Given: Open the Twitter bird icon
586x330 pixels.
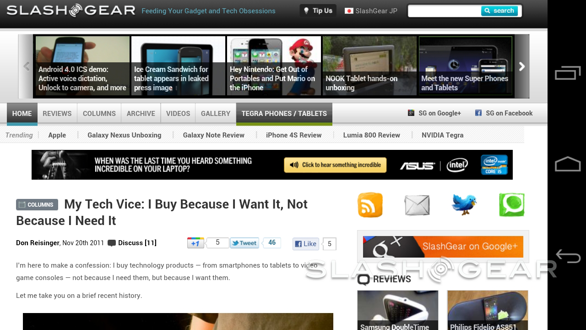Looking at the screenshot, I should (464, 204).
